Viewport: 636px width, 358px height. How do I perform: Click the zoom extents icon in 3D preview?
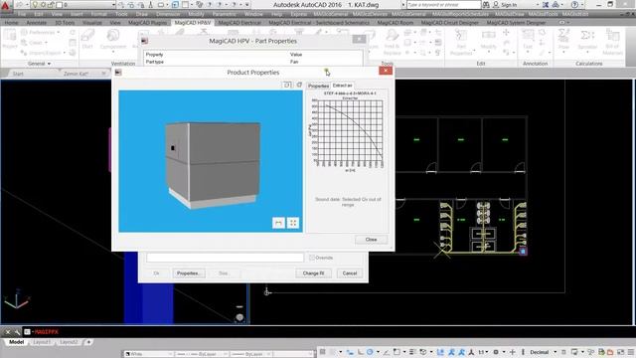pyautogui.click(x=293, y=223)
